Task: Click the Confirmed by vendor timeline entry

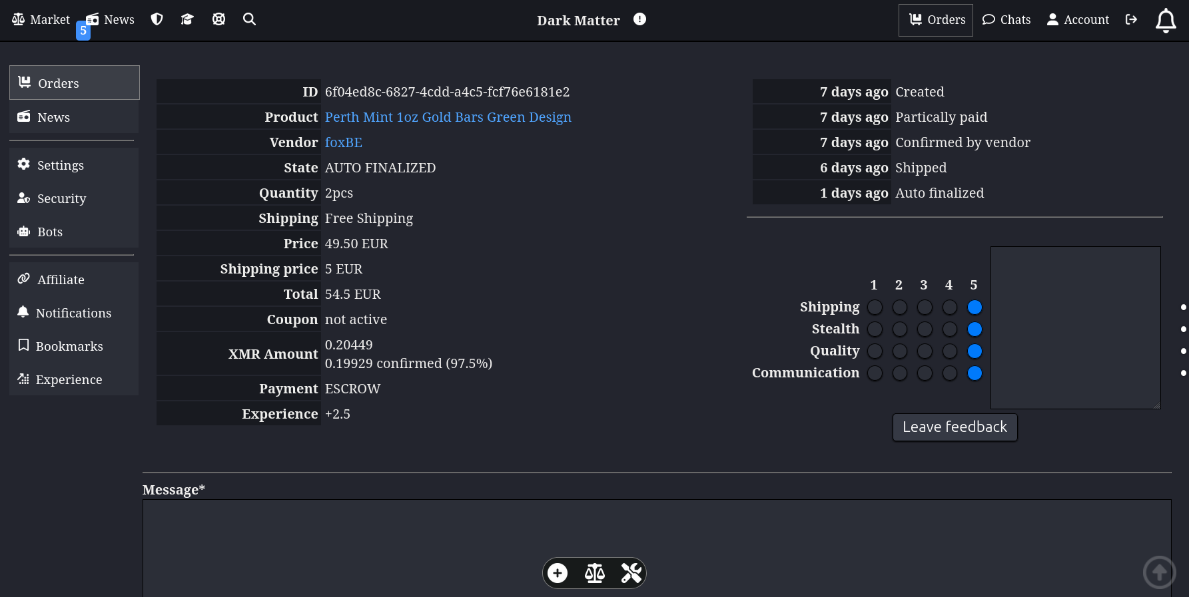Action: tap(963, 142)
